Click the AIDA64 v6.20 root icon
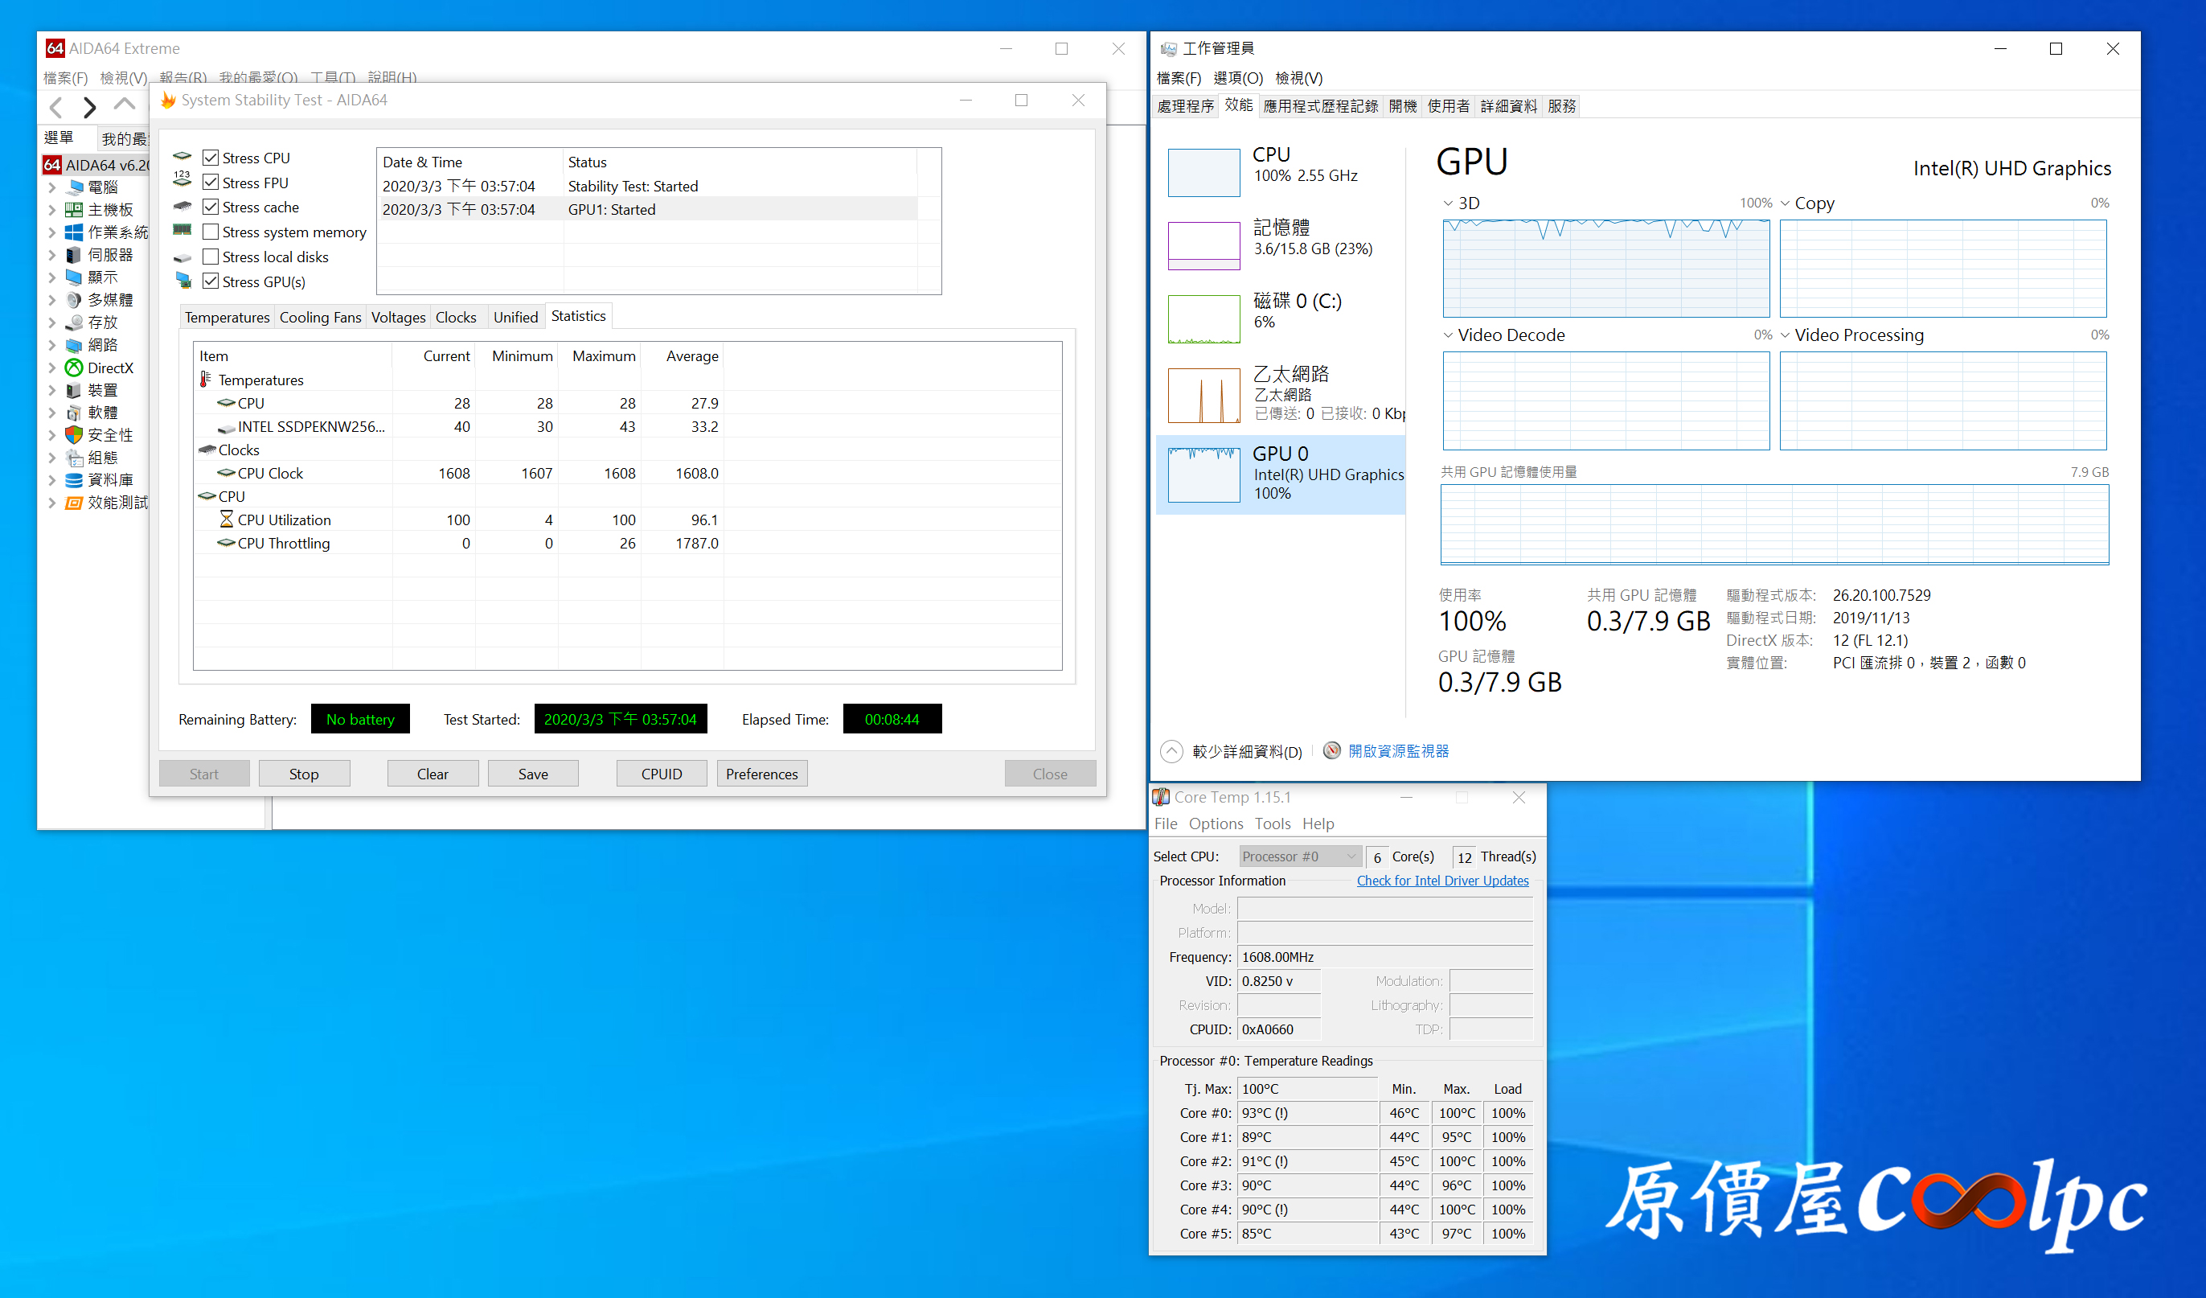The width and height of the screenshot is (2206, 1298). click(52, 165)
